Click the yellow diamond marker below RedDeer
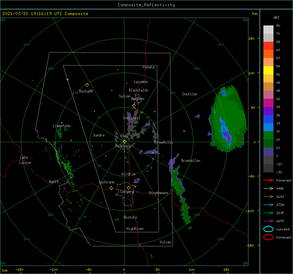This screenshot has width=293, height=274. click(134, 106)
